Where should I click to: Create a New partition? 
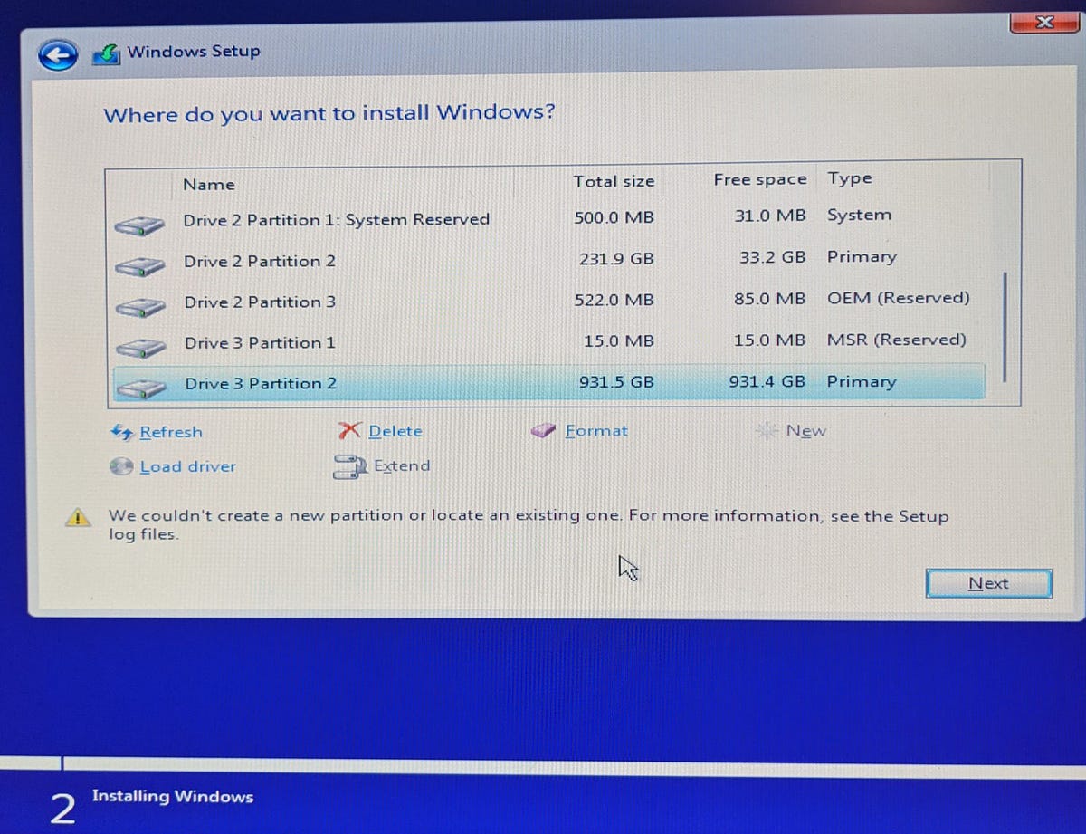(x=805, y=431)
